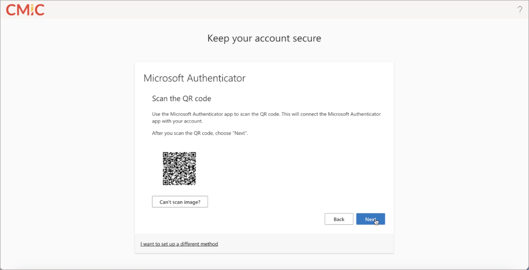Click the "Scan the QR code" subheading
The width and height of the screenshot is (529, 270).
181,99
